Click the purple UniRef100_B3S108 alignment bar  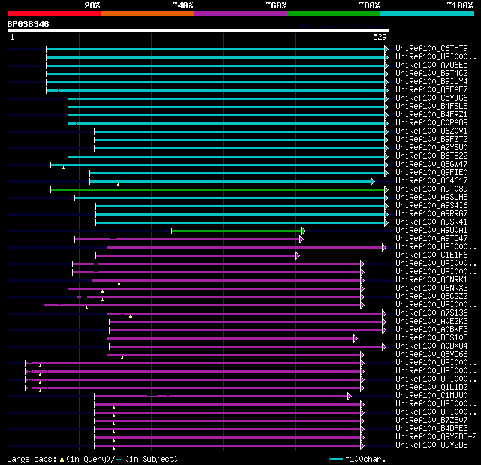click(x=231, y=338)
